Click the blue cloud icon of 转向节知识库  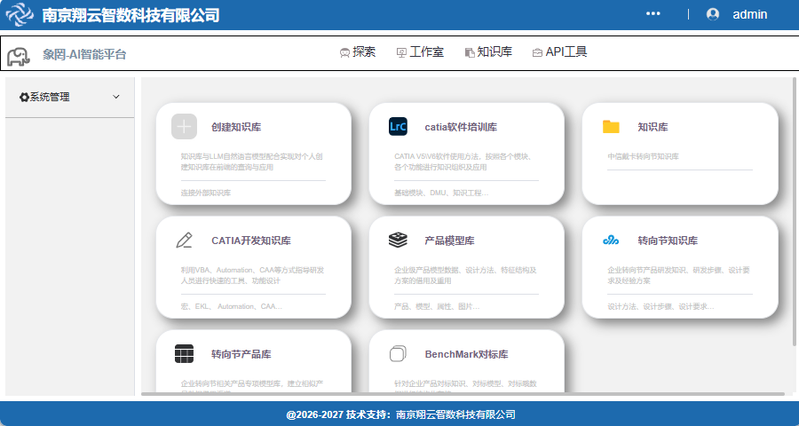tap(611, 240)
